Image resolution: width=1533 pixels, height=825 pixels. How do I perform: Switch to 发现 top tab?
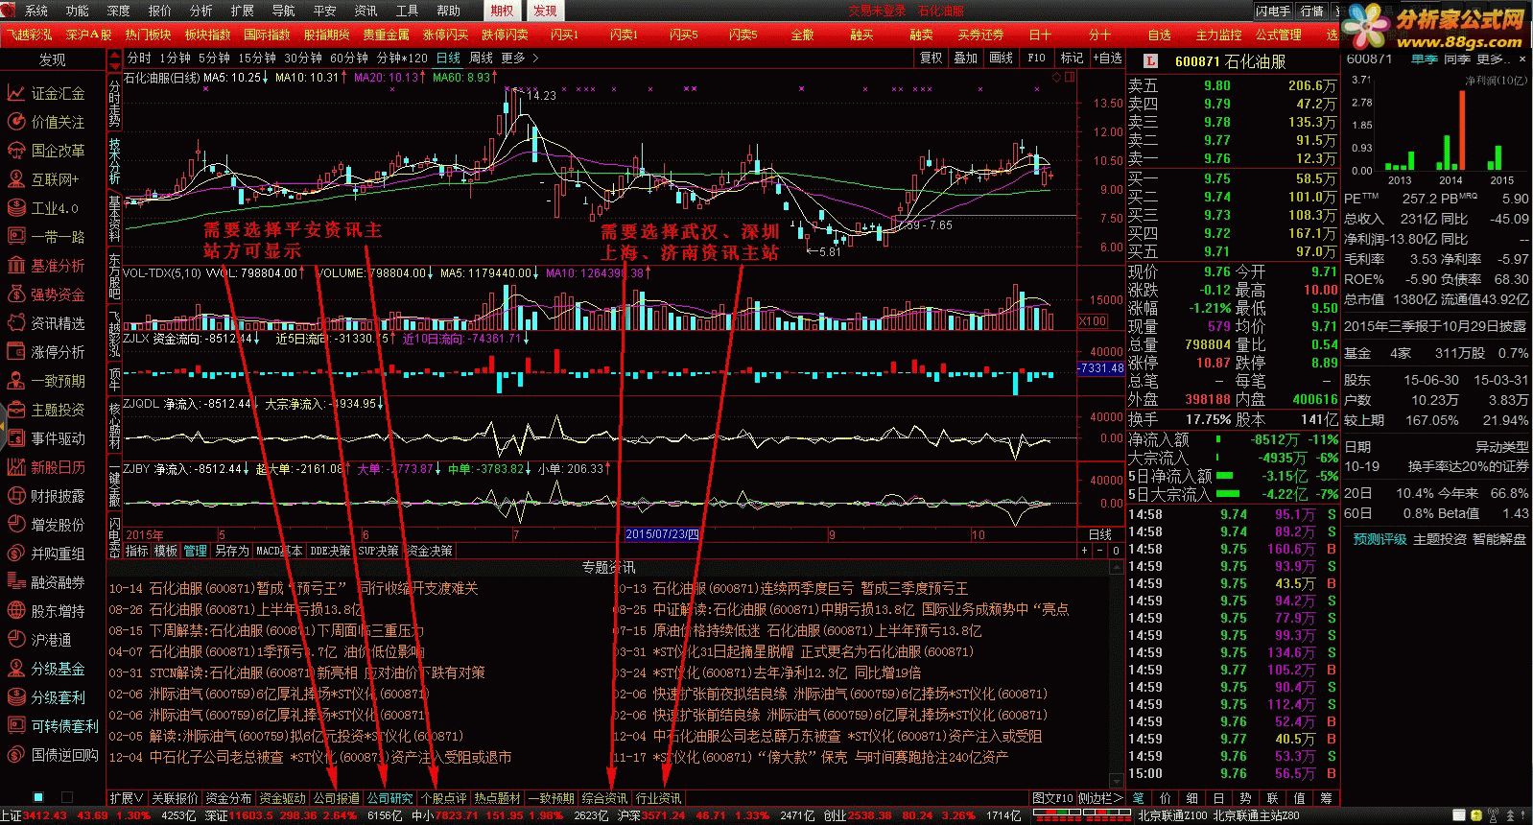[545, 11]
